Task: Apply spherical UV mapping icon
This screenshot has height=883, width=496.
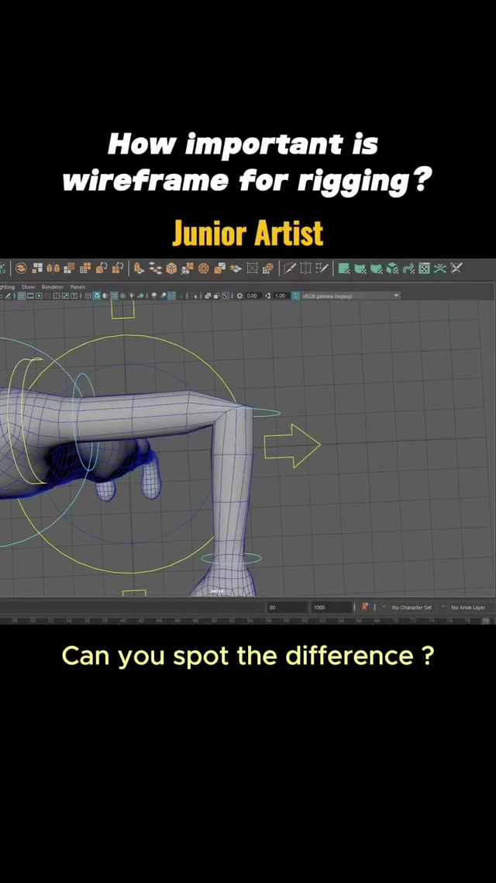Action: tap(376, 268)
